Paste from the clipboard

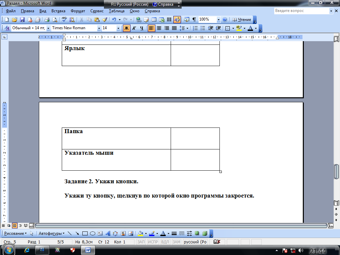[x=97, y=20]
